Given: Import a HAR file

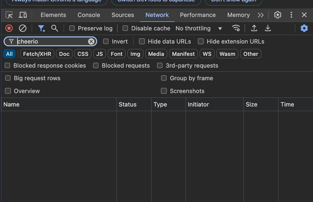Looking at the screenshot, I should 254,28.
